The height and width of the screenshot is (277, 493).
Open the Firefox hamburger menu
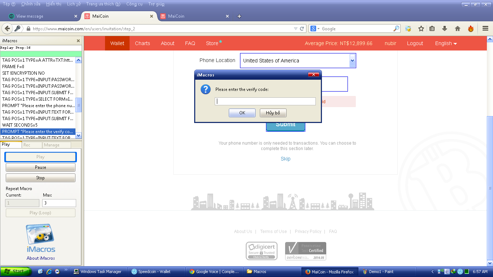coord(485,28)
